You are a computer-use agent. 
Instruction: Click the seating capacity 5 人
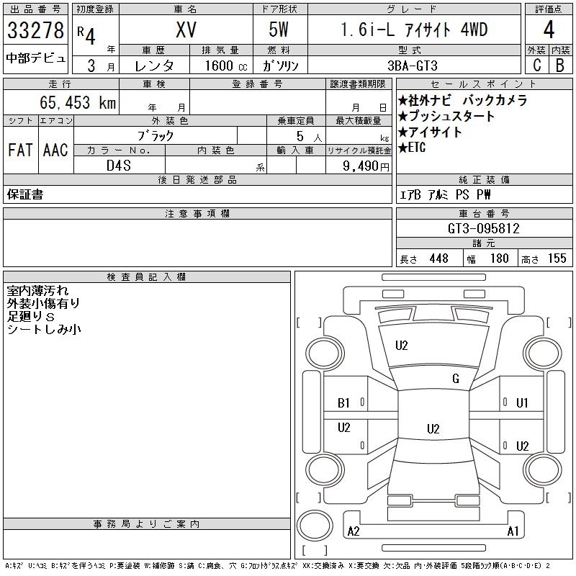coord(309,136)
